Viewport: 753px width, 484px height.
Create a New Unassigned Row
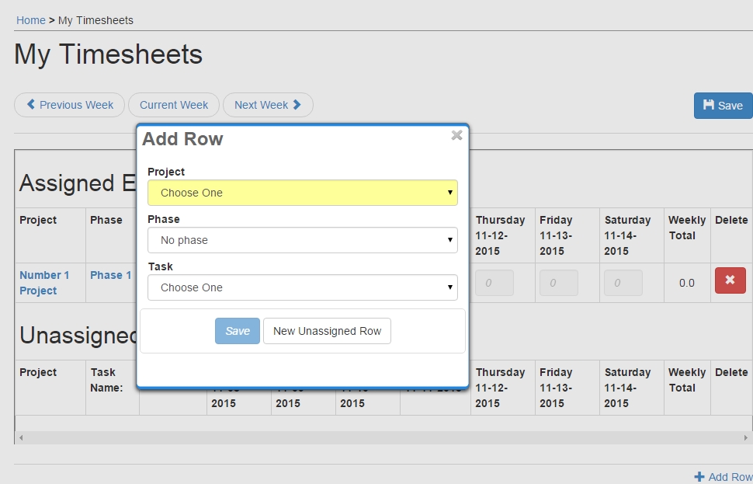[327, 331]
